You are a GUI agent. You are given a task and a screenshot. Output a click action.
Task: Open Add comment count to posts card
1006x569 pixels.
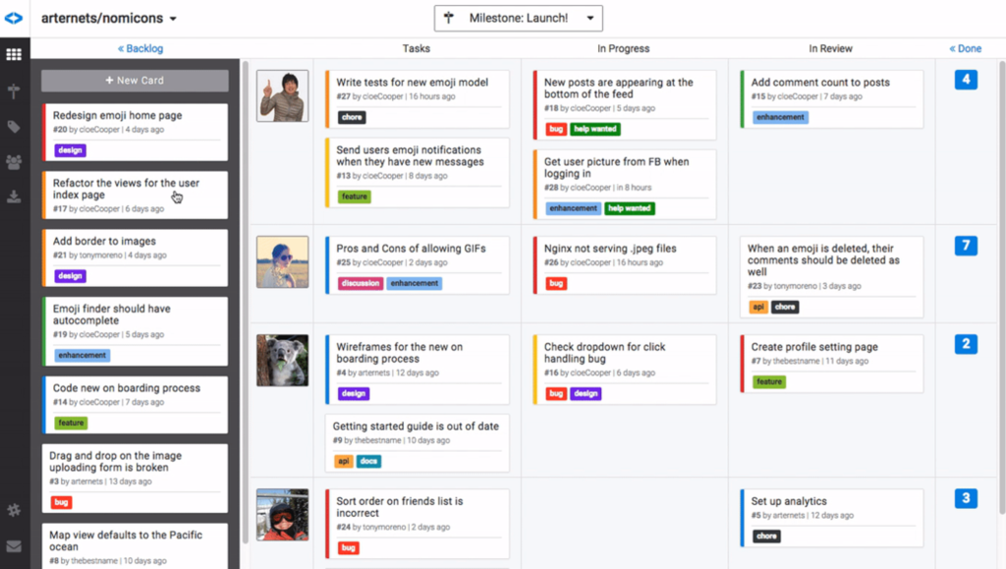[x=831, y=99]
